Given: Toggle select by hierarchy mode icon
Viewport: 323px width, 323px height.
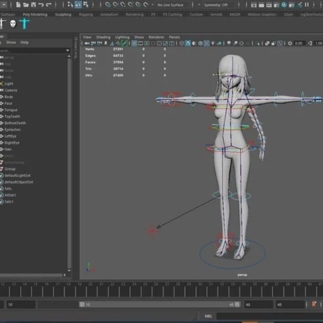Looking at the screenshot, I should tap(70, 5).
